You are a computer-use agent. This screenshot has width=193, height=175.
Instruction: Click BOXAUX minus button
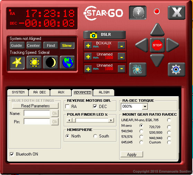click(x=121, y=45)
